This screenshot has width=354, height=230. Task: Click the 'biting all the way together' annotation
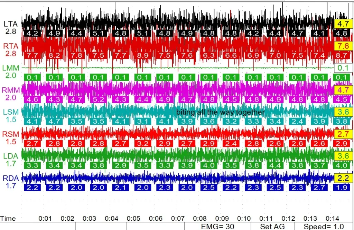tap(220, 112)
